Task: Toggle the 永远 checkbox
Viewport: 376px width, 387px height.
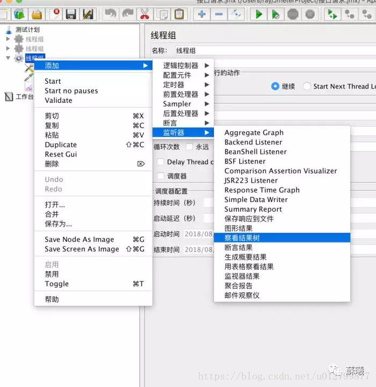Action: (189, 147)
